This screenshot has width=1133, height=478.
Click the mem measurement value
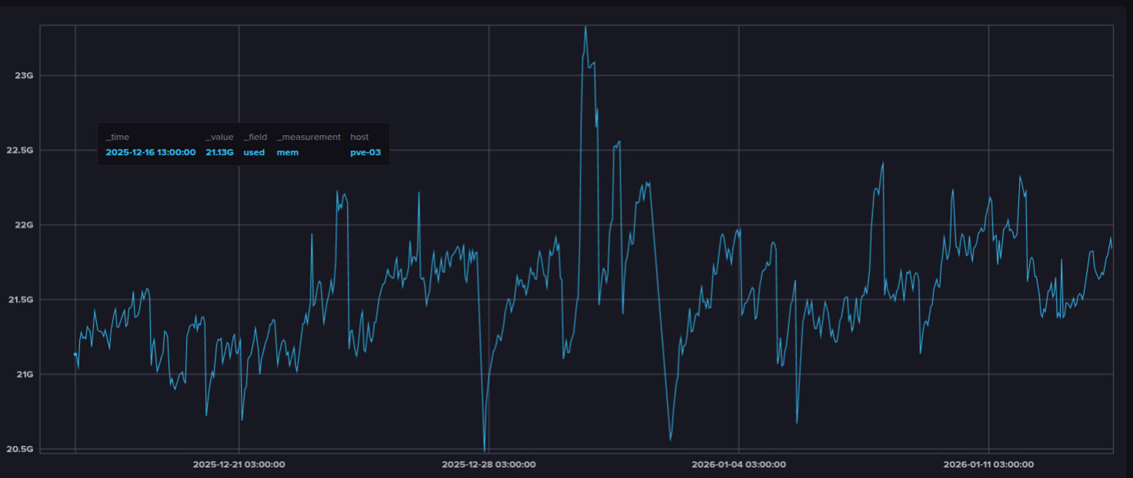(x=287, y=152)
